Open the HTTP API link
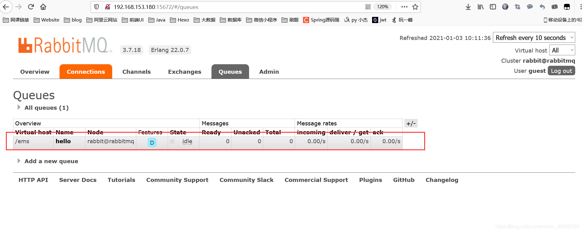The height and width of the screenshot is (232, 582). (33, 180)
